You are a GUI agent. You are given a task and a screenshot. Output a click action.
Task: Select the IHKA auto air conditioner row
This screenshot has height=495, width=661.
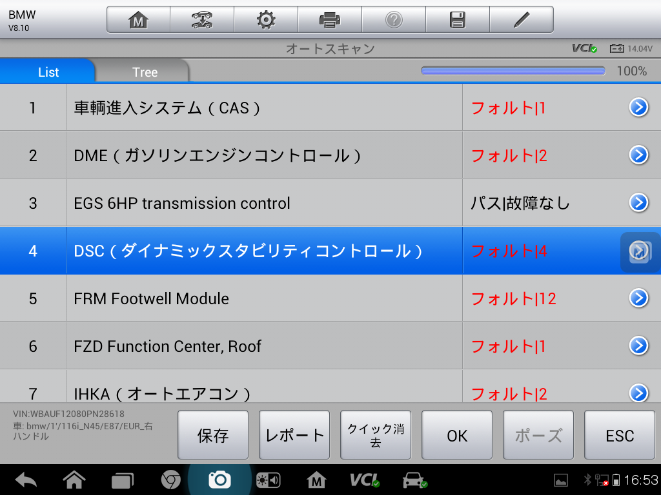(x=330, y=387)
